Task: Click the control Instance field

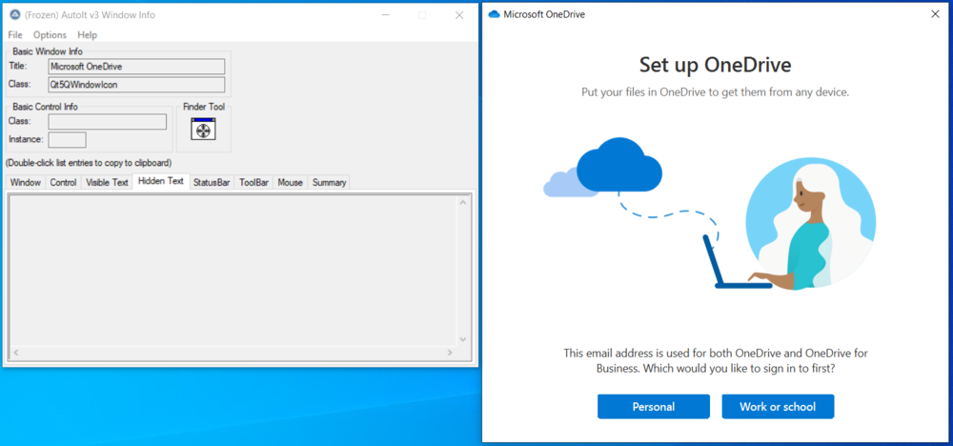Action: pyautogui.click(x=68, y=140)
